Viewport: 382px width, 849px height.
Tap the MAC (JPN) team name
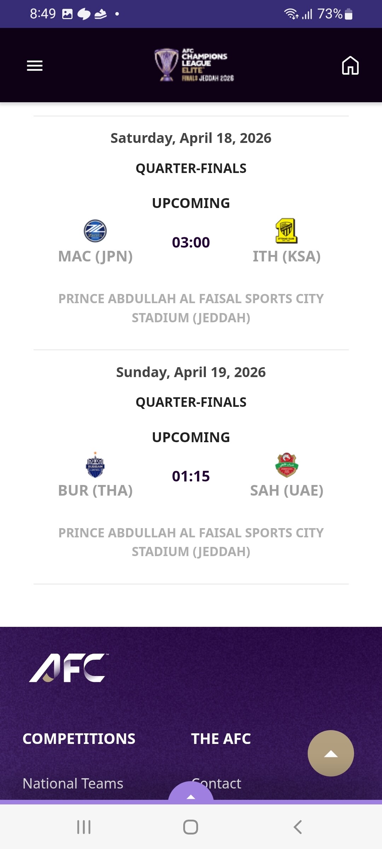coord(95,256)
